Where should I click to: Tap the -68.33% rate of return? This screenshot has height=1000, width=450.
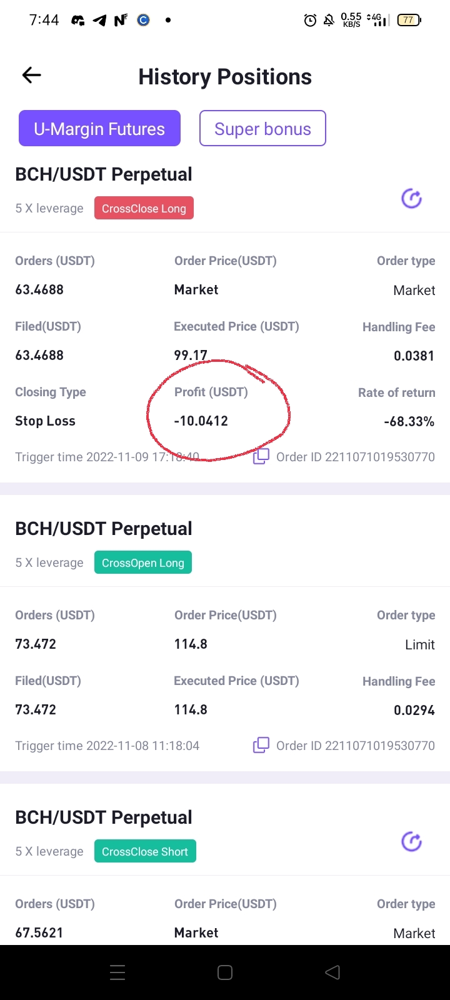point(409,421)
